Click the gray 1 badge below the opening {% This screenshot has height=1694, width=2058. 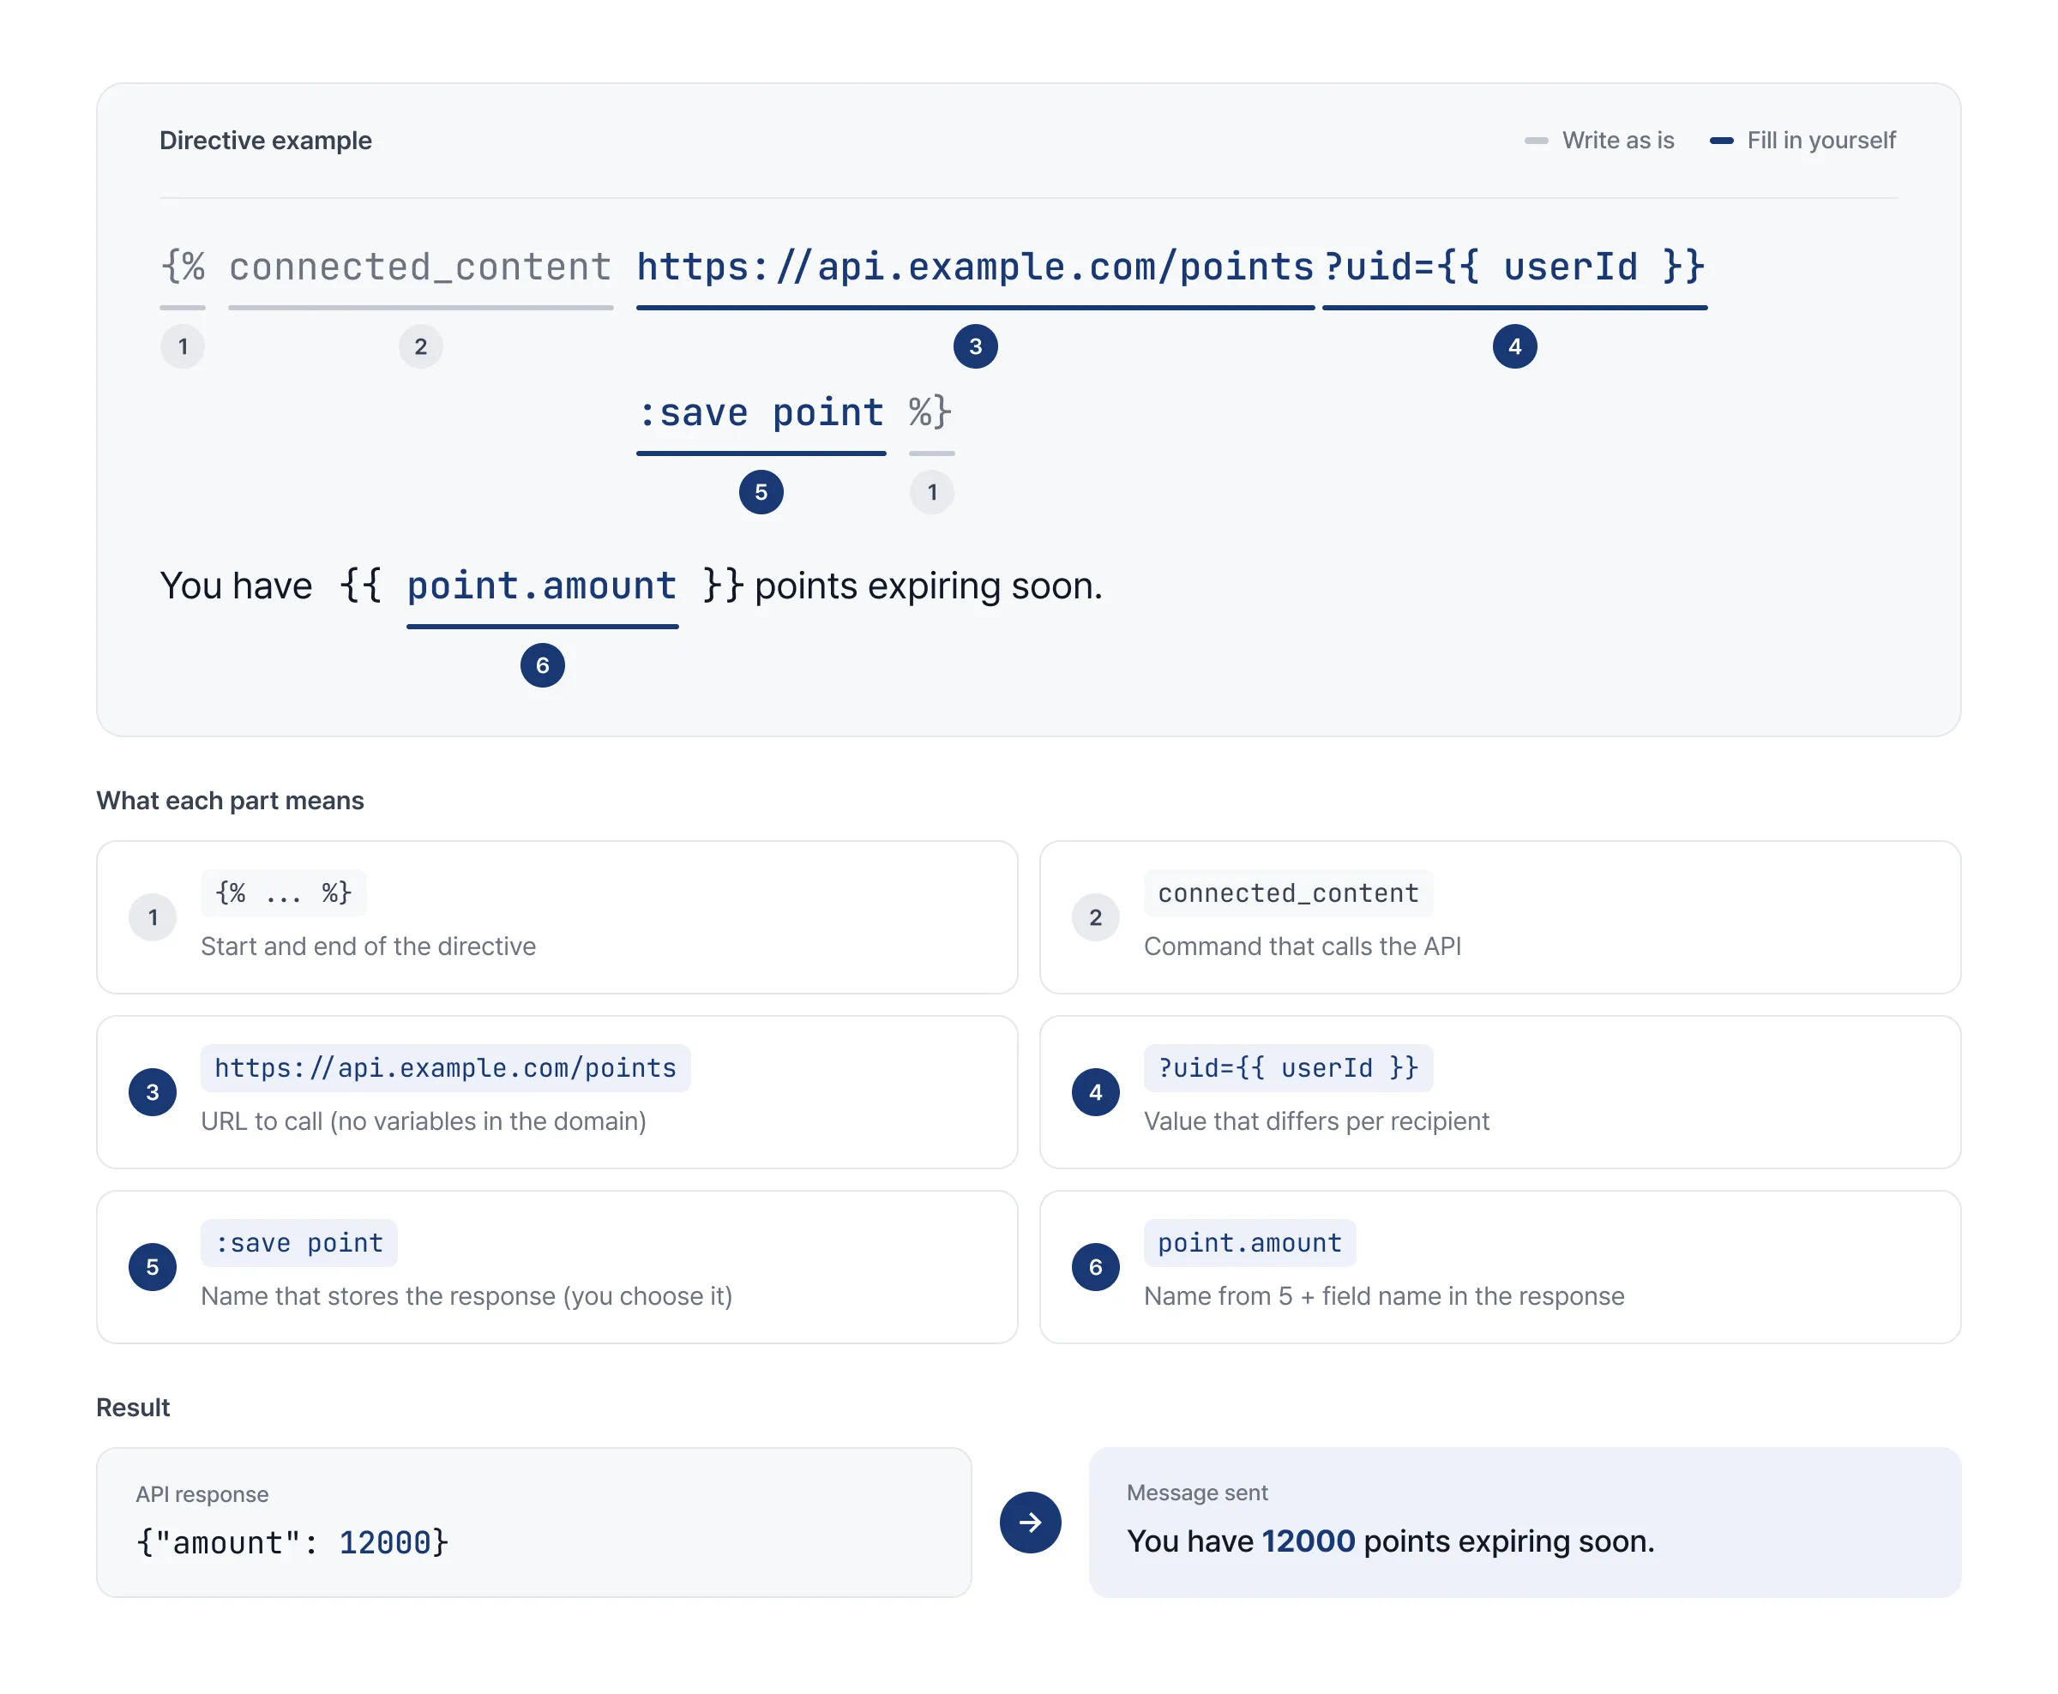(x=183, y=346)
